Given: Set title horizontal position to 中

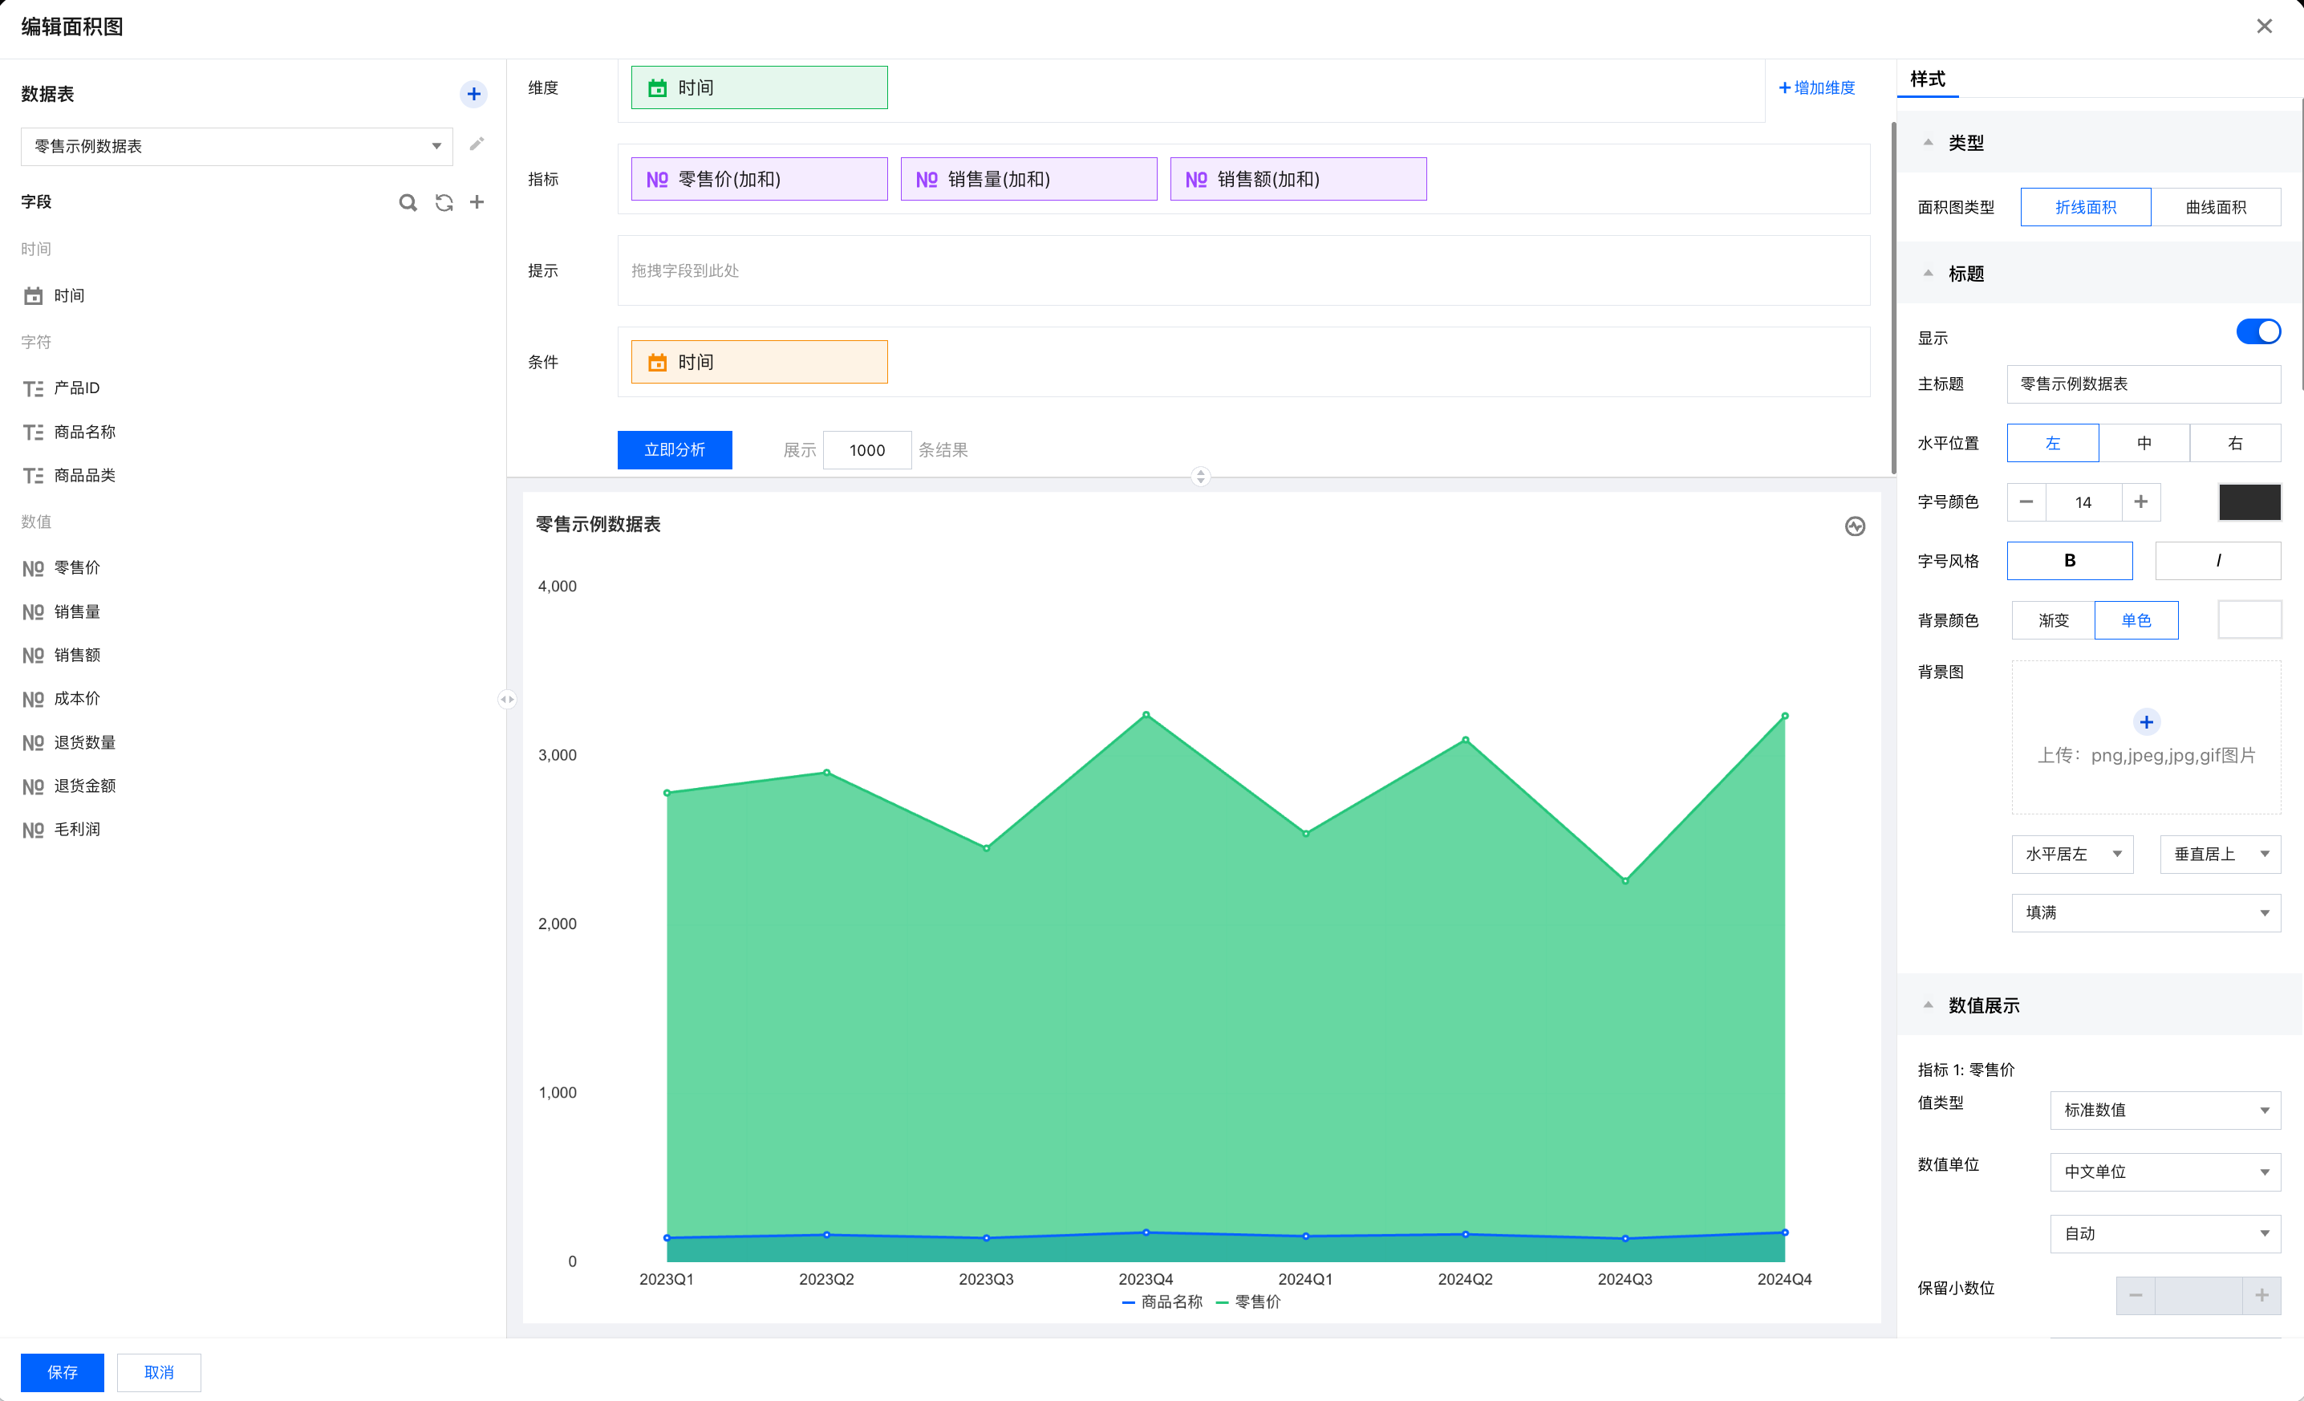Looking at the screenshot, I should tap(2144, 443).
